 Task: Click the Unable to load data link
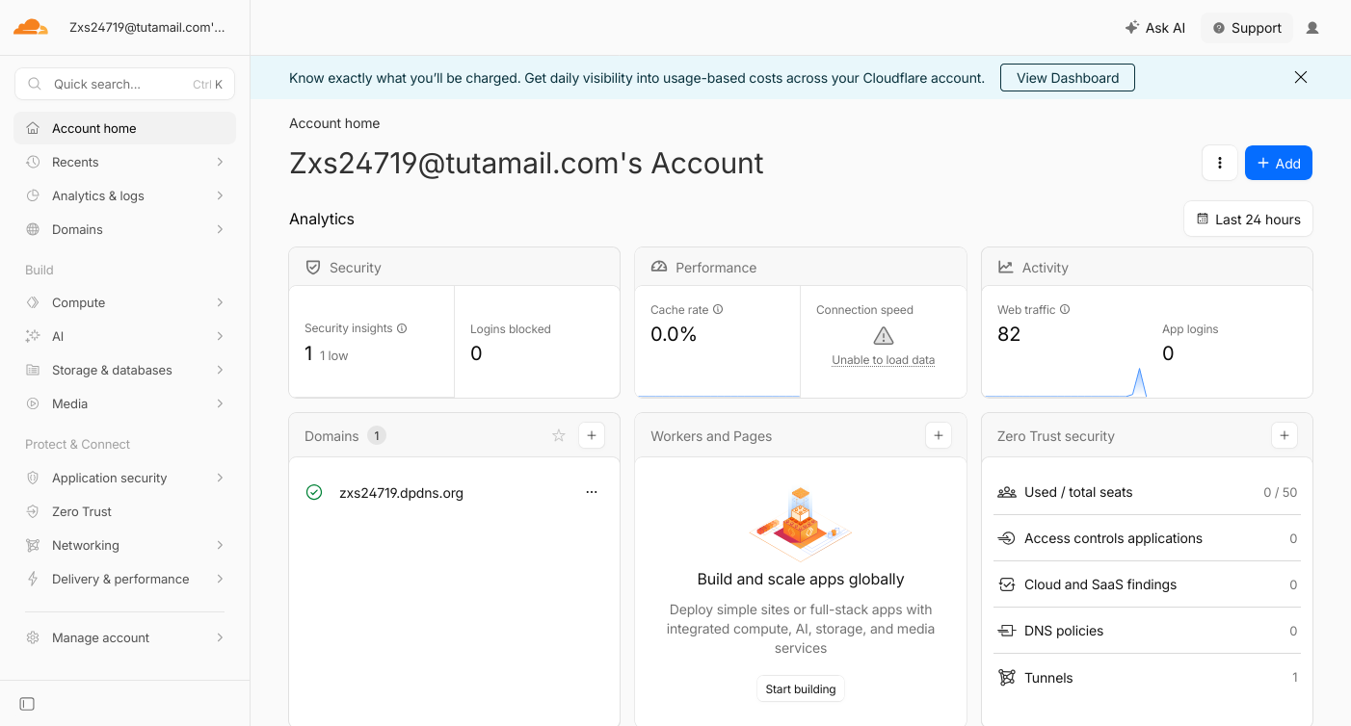884,360
